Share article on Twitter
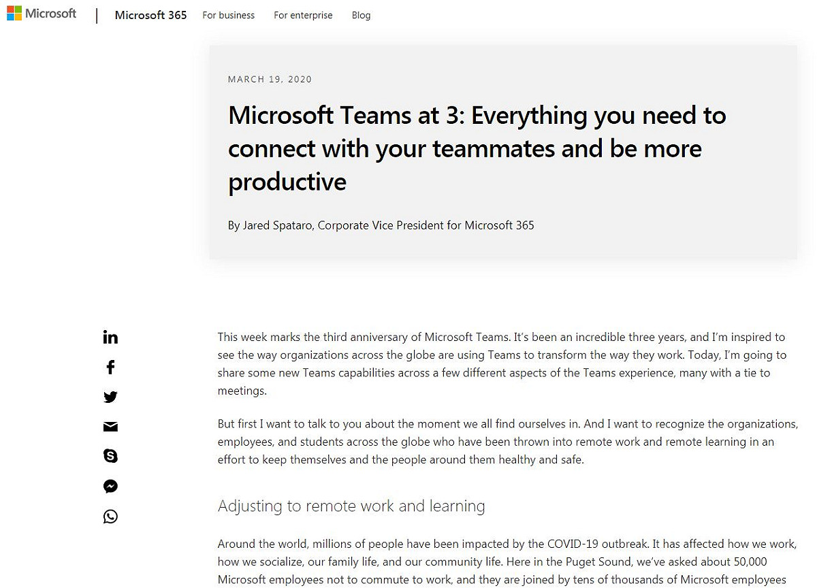817x588 pixels. click(x=110, y=397)
